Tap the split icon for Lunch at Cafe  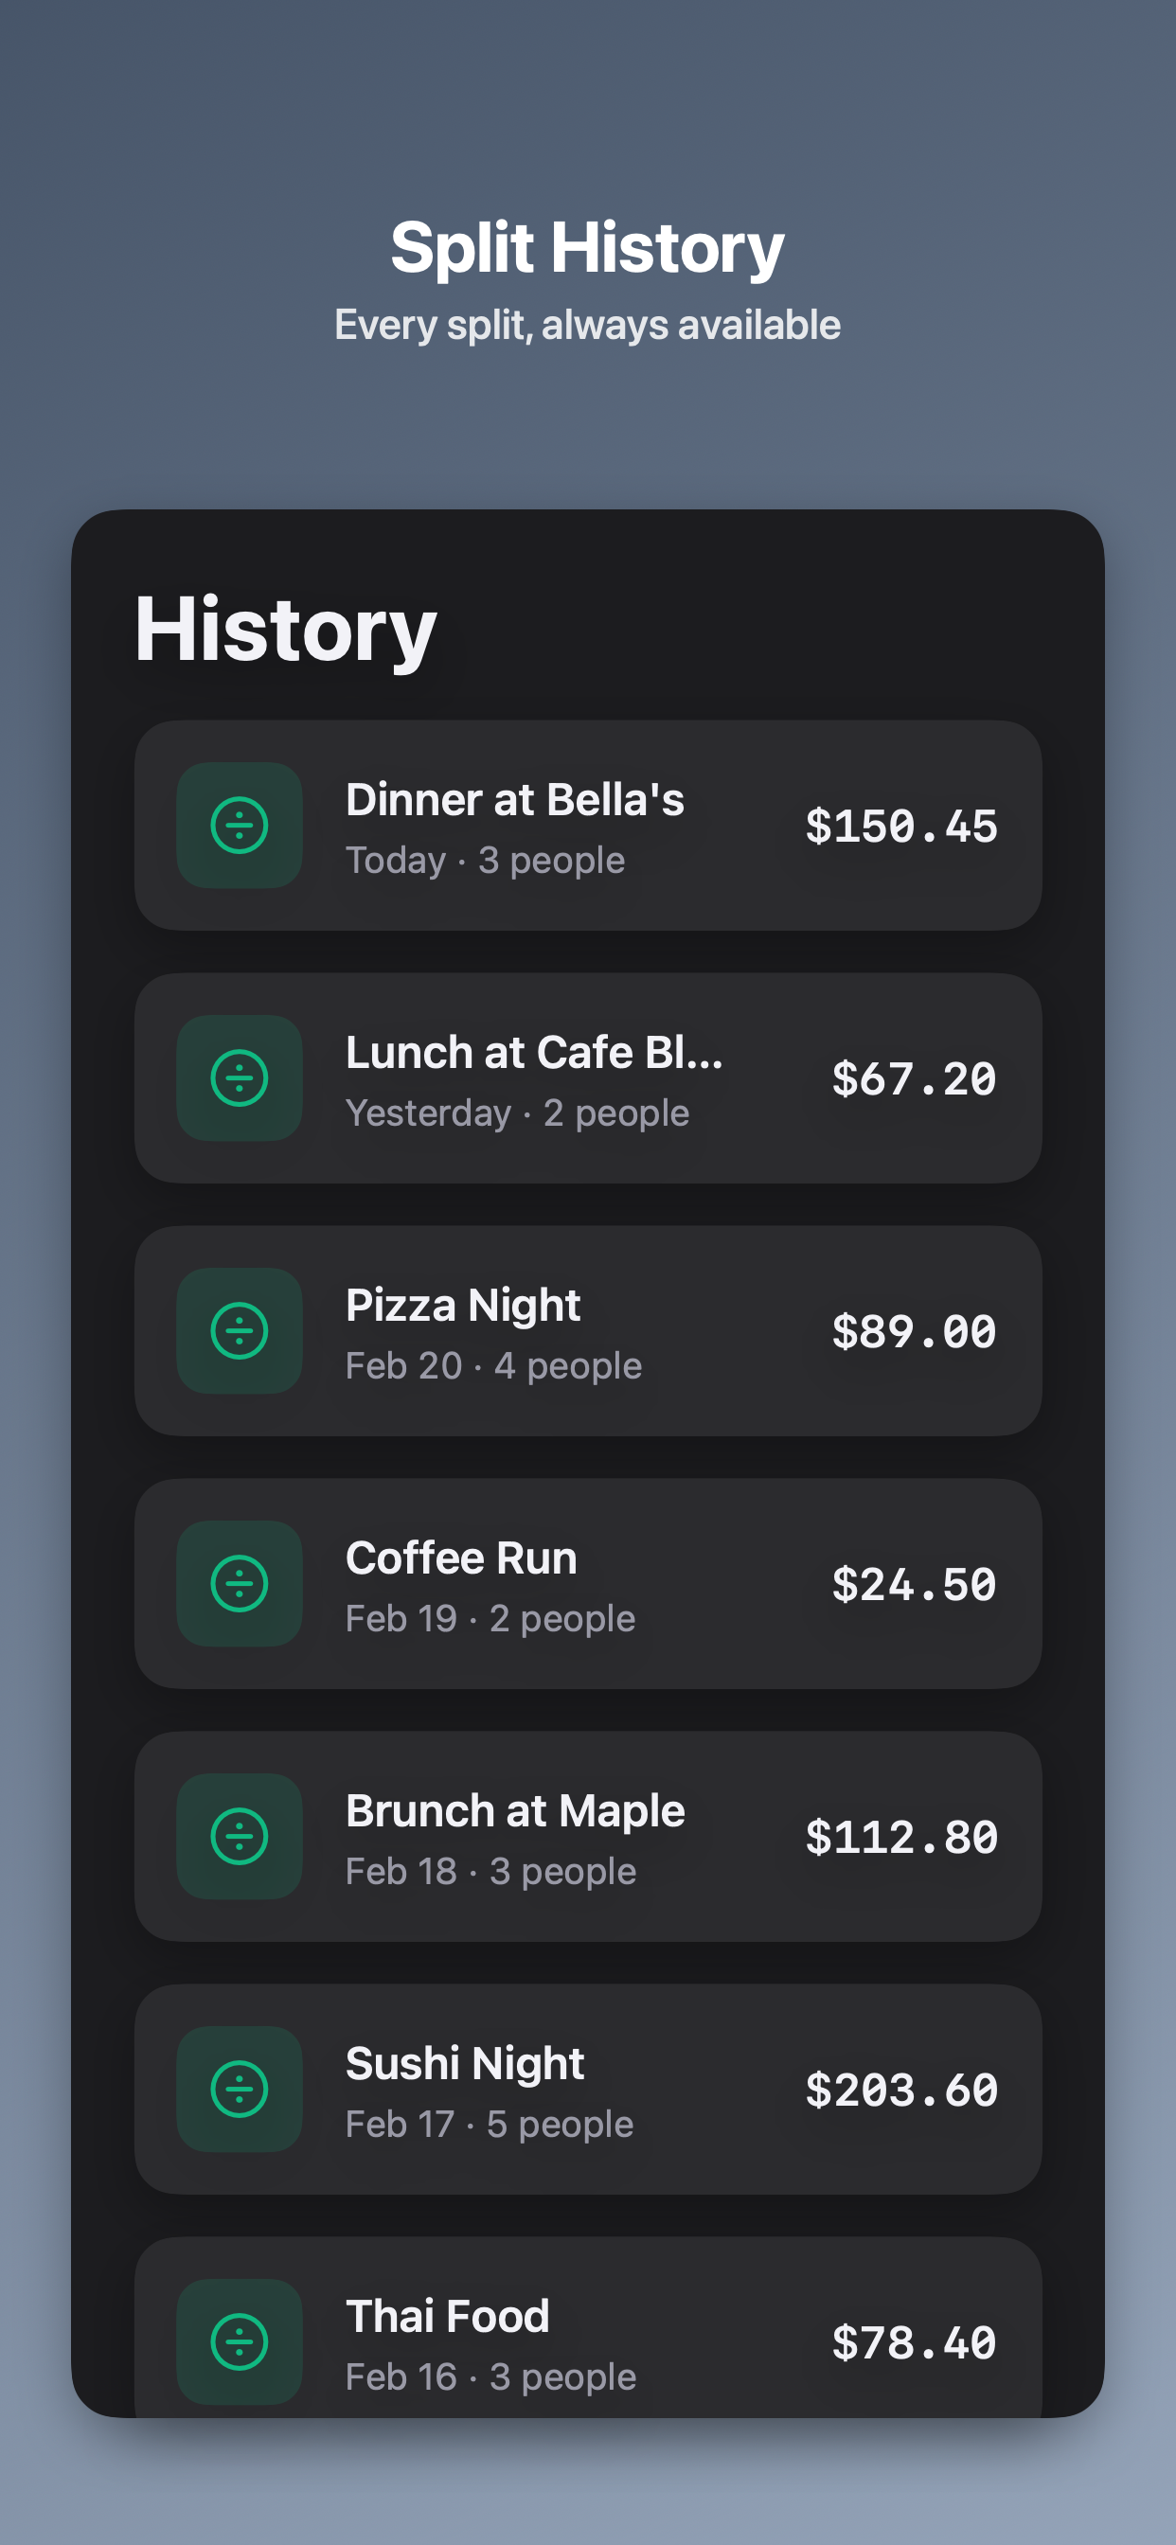coord(240,1077)
